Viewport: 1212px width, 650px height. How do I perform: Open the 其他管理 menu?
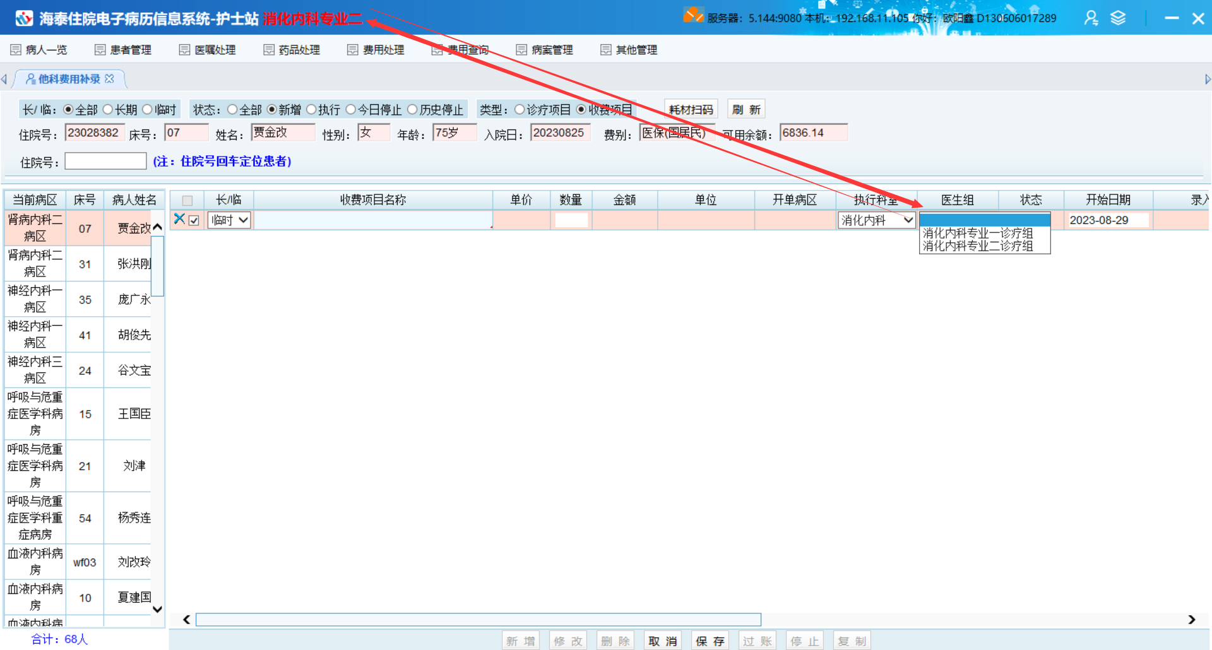click(629, 50)
